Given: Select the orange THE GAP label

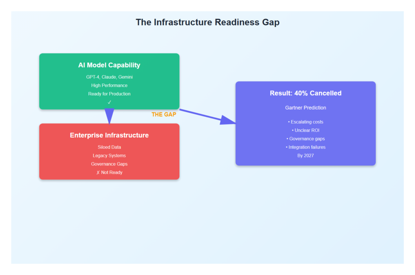Looking at the screenshot, I should coord(164,114).
